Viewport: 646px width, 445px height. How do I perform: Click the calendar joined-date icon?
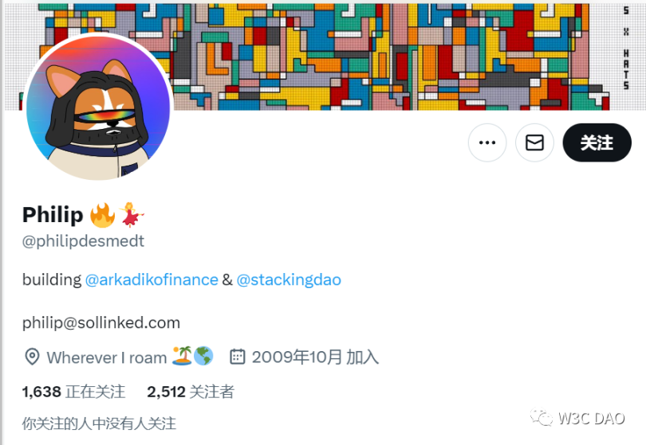[238, 357]
